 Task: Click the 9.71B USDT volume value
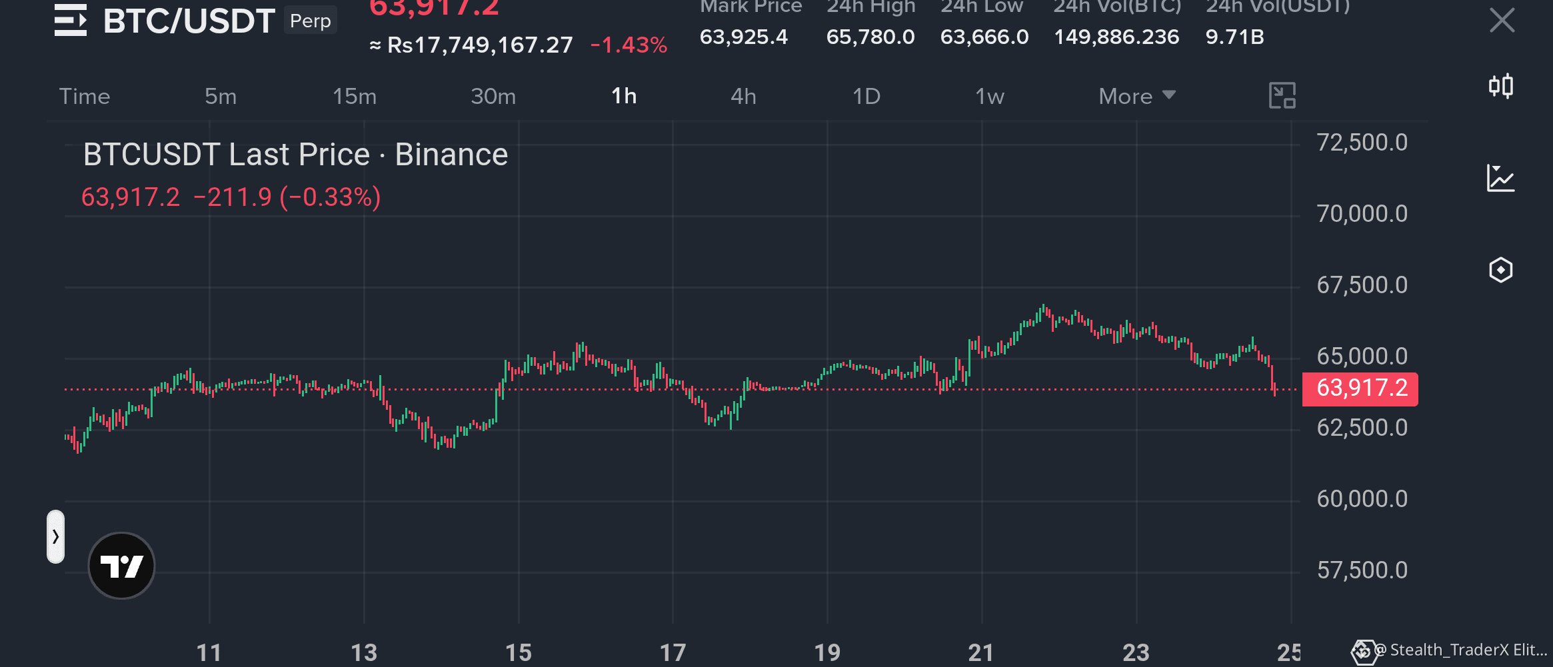[1235, 37]
